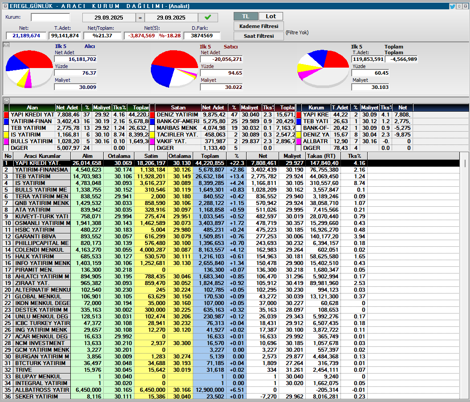The height and width of the screenshot is (402, 470).
Task: Select row TERA YATIRIM MEN
Action: [x=231, y=197]
